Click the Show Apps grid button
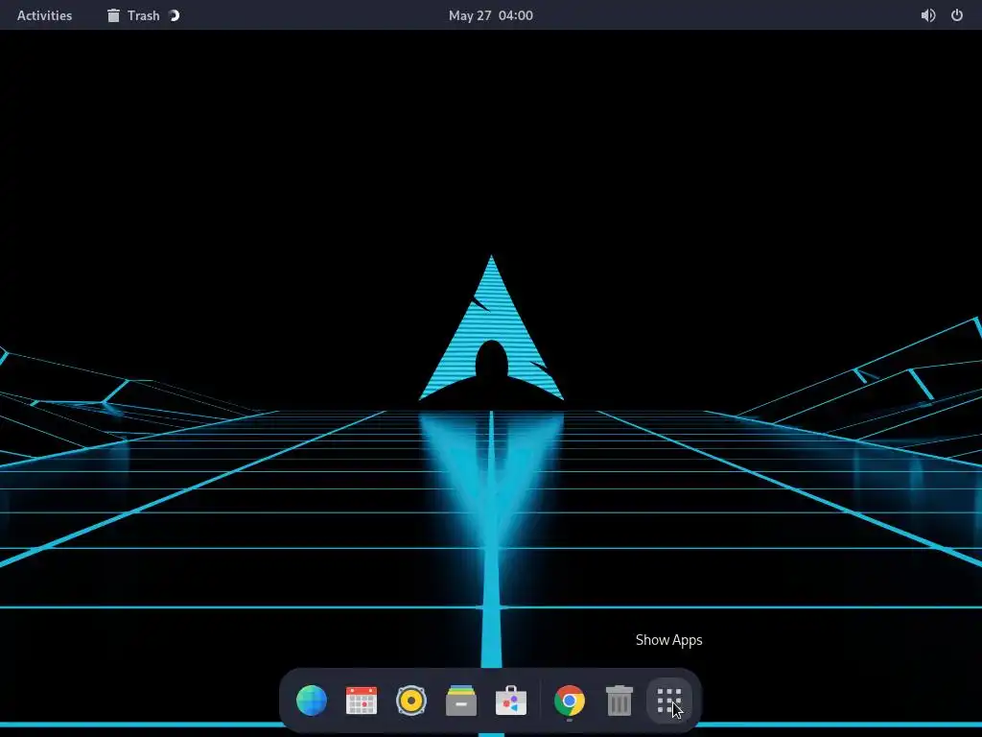Image resolution: width=982 pixels, height=737 pixels. [x=668, y=700]
